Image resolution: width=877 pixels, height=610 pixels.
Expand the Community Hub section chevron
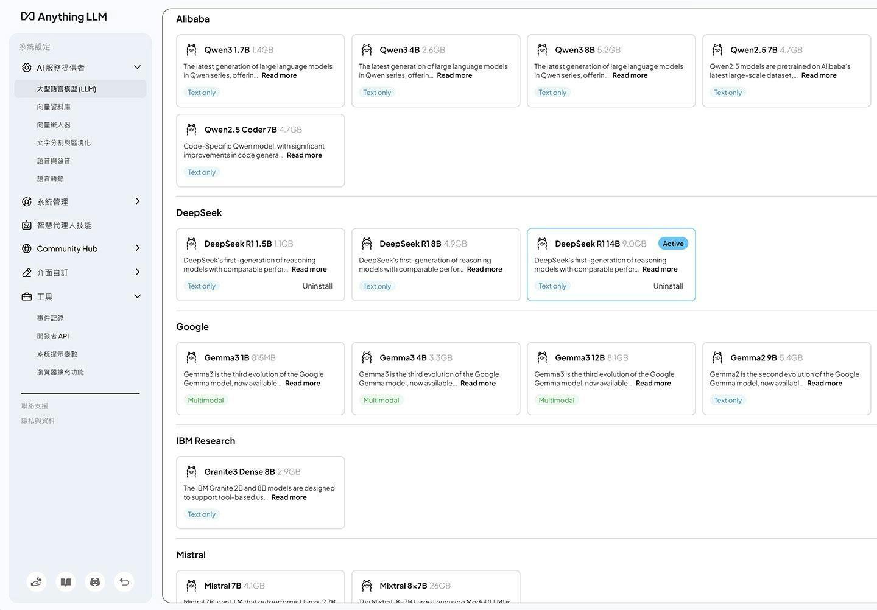pos(137,248)
